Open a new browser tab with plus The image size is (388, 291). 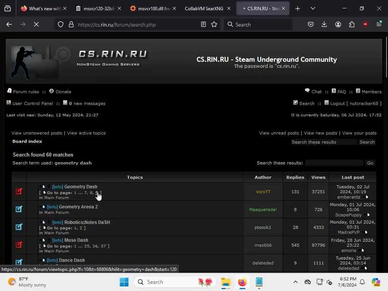pos(298,9)
